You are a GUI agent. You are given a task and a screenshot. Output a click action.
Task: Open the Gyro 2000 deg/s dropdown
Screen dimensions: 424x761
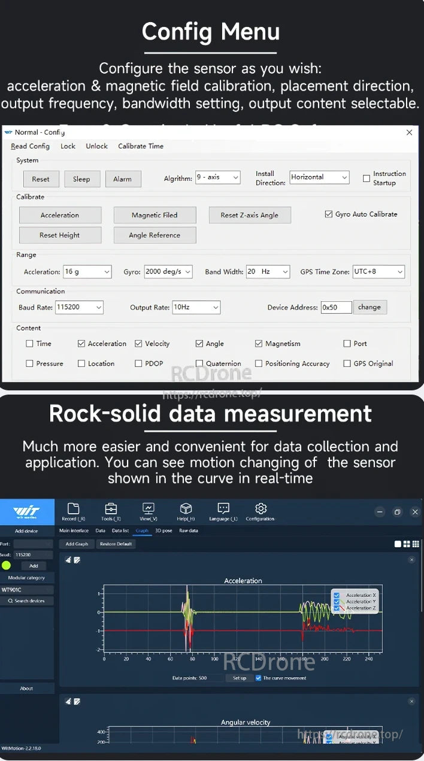[x=168, y=272]
